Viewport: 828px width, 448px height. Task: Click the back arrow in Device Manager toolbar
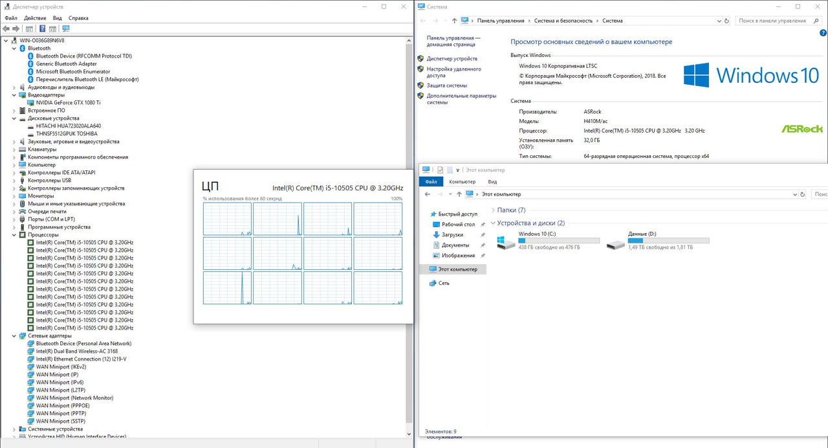pos(6,28)
